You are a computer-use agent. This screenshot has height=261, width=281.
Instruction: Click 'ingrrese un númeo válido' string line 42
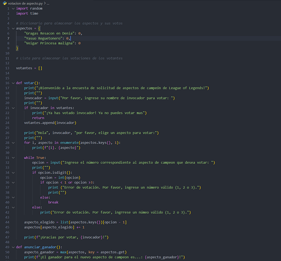[121, 212]
